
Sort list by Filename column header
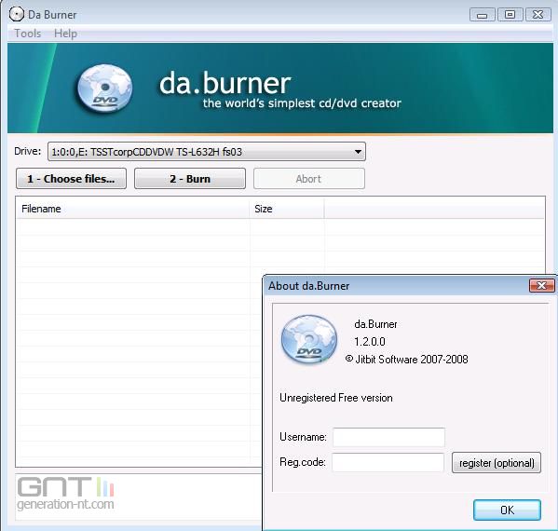point(132,209)
